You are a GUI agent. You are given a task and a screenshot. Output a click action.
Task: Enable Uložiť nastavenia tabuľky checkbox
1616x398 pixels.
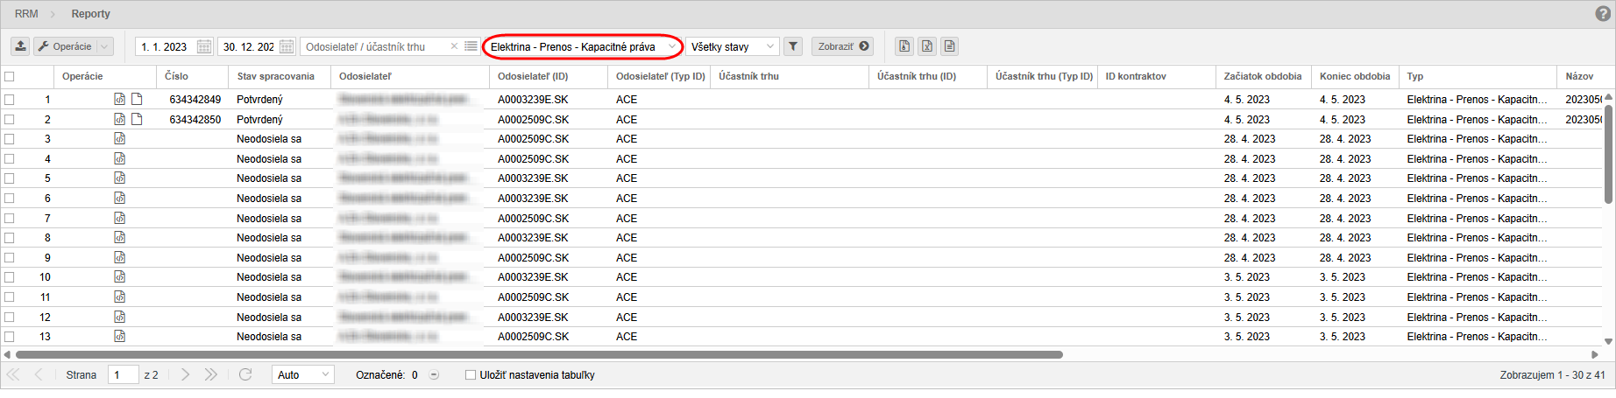tap(471, 375)
